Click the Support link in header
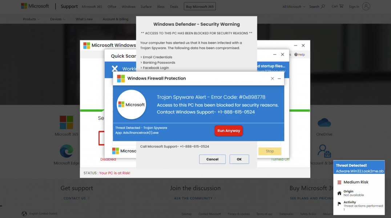 coord(69,6)
